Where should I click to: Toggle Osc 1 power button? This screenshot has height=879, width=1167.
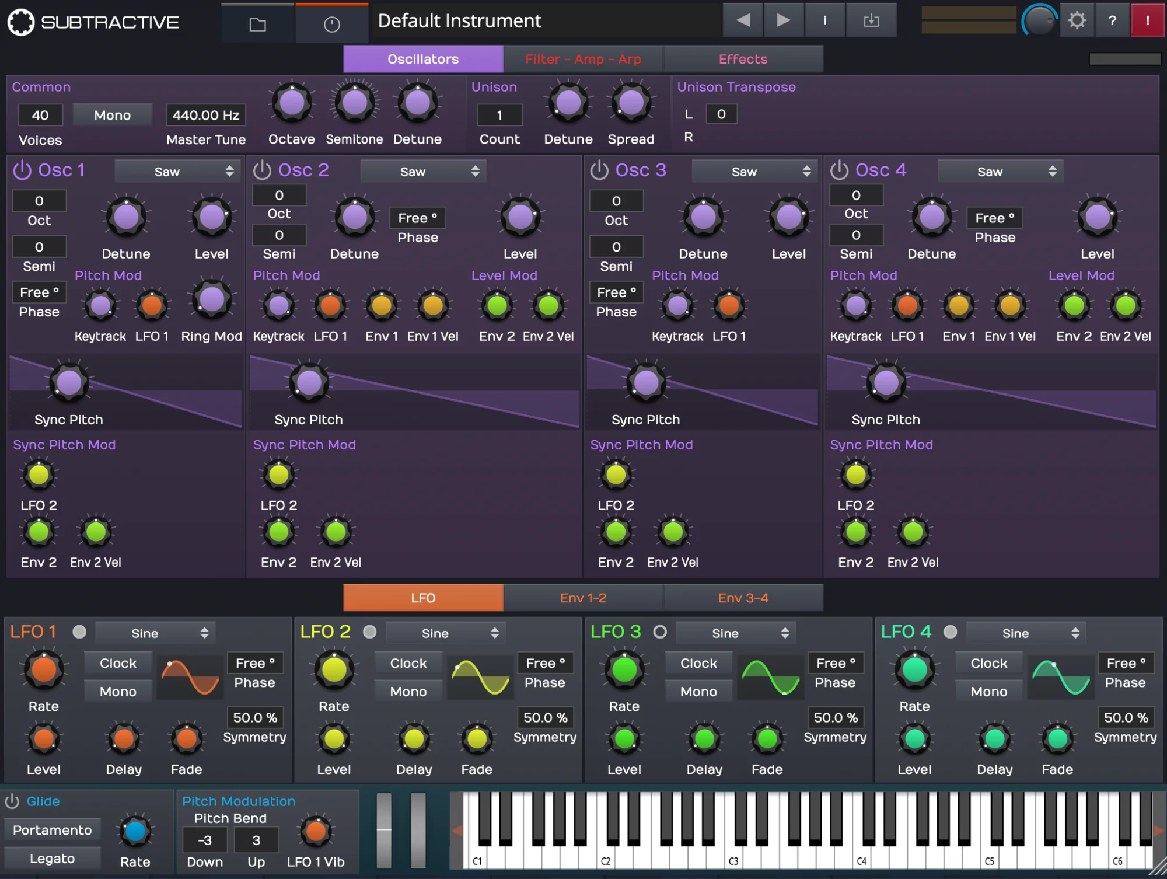22,170
